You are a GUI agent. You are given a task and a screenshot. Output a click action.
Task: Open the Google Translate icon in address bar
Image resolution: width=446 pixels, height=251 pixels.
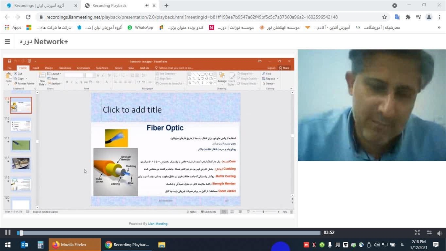pos(397,17)
